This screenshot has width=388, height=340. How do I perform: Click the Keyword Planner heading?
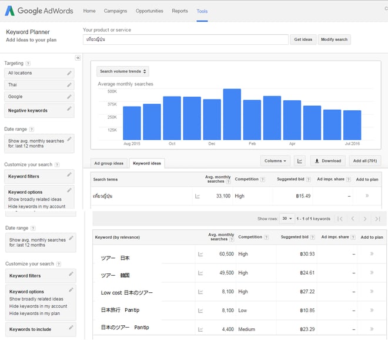(x=28, y=32)
